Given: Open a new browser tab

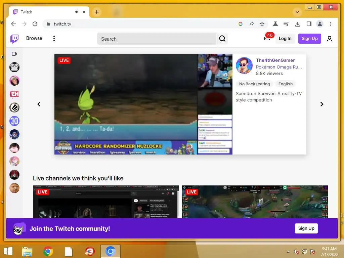Looking at the screenshot, I should (96, 12).
